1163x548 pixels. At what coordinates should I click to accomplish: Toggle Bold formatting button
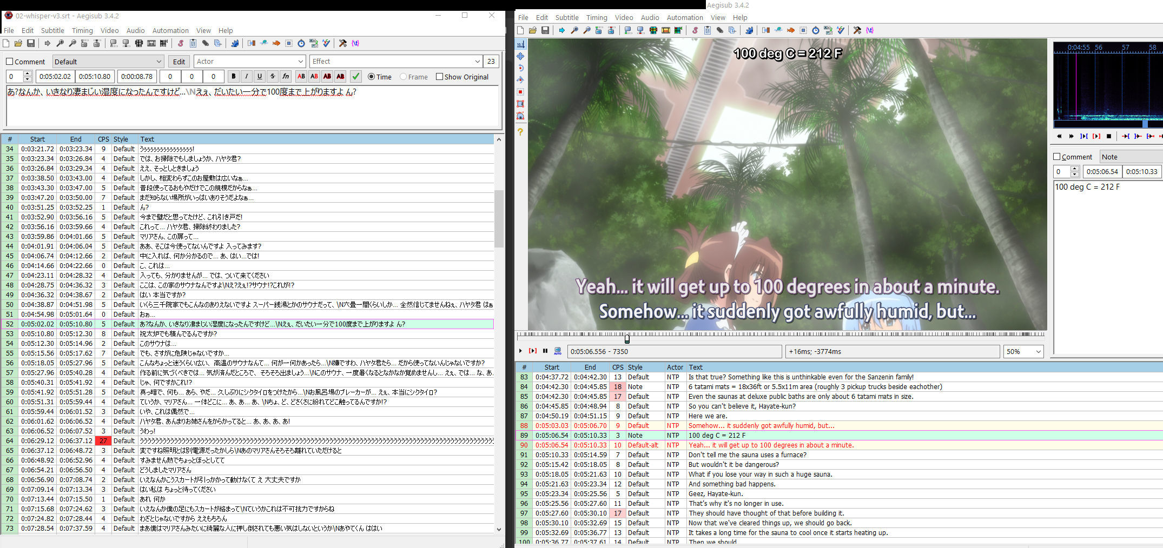[x=233, y=77]
